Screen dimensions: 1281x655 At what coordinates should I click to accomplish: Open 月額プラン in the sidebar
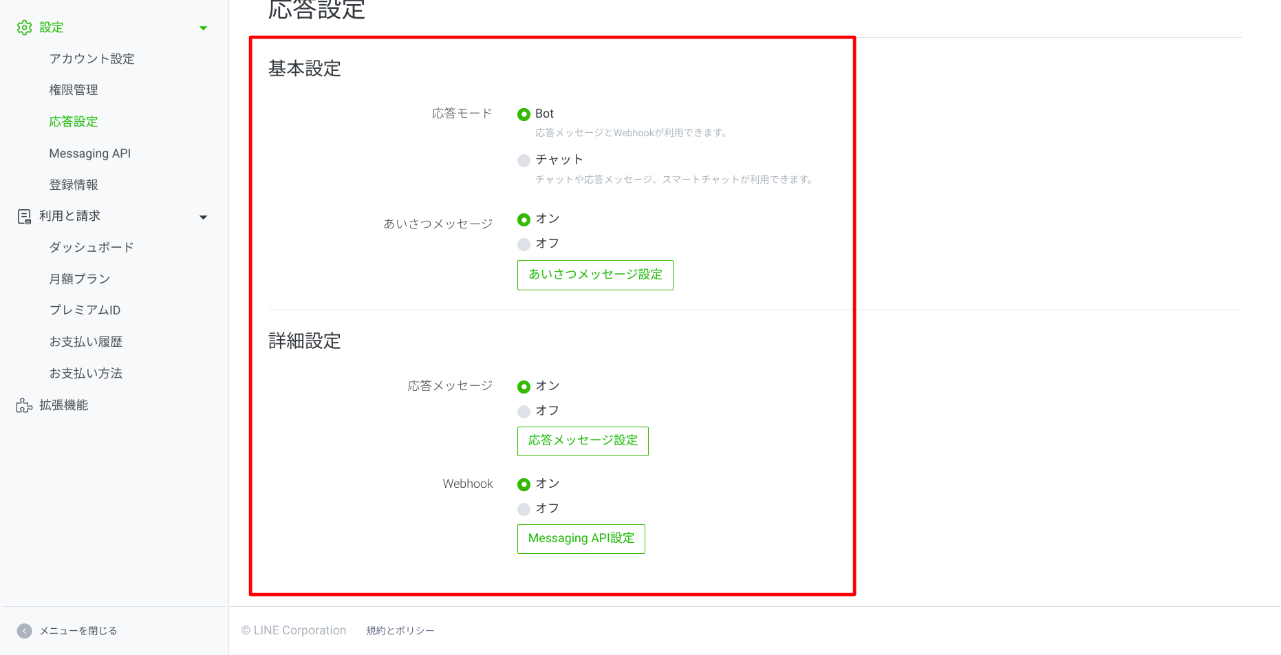80,279
